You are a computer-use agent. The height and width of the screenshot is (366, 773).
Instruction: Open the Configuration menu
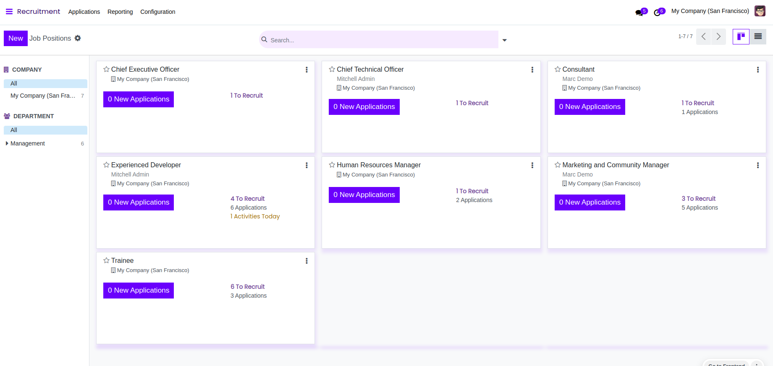tap(157, 12)
